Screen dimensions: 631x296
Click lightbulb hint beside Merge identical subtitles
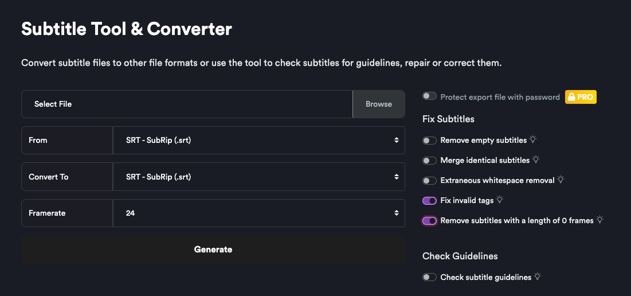[x=536, y=159]
